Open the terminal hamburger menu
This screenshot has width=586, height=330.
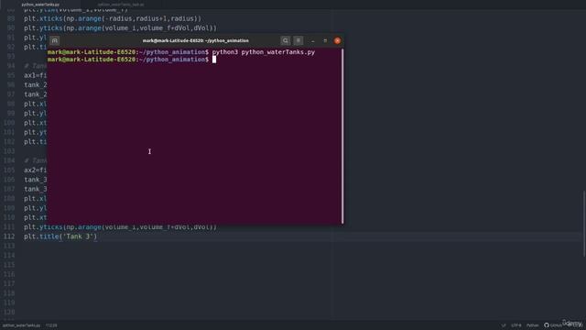point(298,40)
